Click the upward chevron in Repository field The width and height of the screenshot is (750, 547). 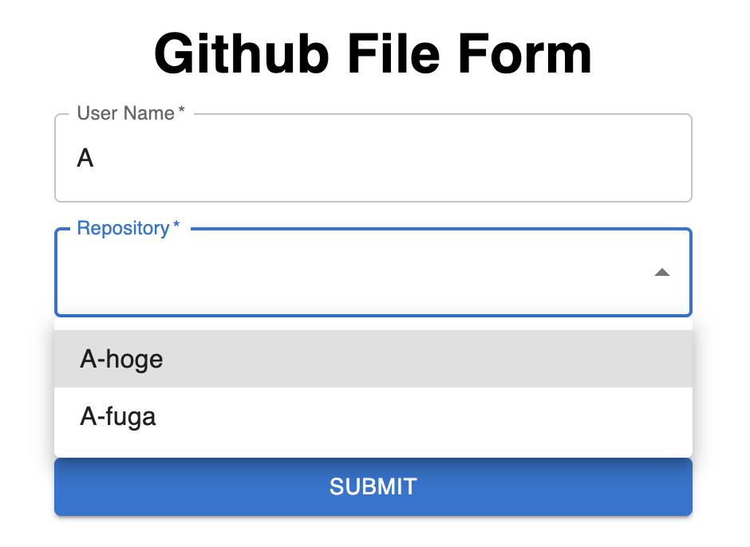tap(662, 273)
